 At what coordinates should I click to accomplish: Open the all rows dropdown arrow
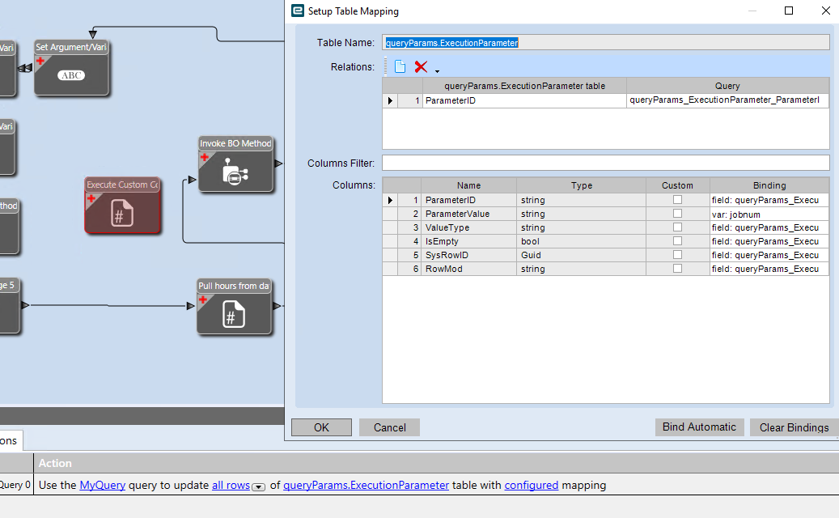[x=258, y=487]
